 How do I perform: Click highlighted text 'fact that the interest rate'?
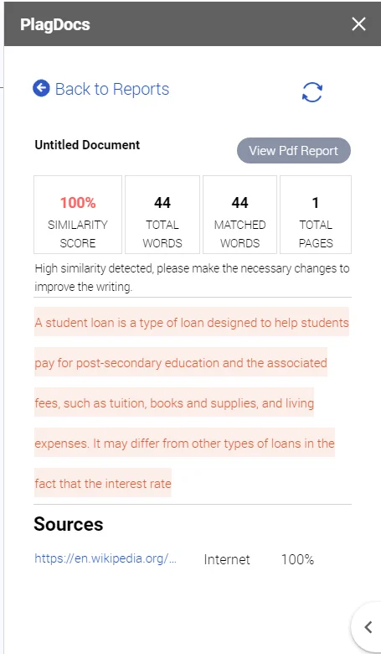click(103, 484)
